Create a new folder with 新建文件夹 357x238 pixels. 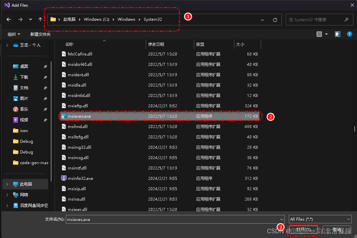coord(40,34)
